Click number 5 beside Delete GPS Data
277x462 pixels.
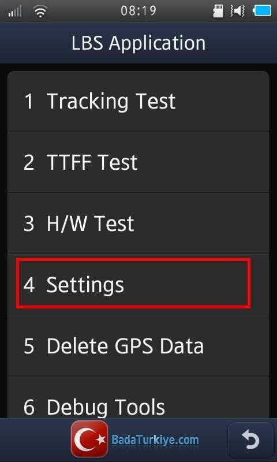pos(28,346)
